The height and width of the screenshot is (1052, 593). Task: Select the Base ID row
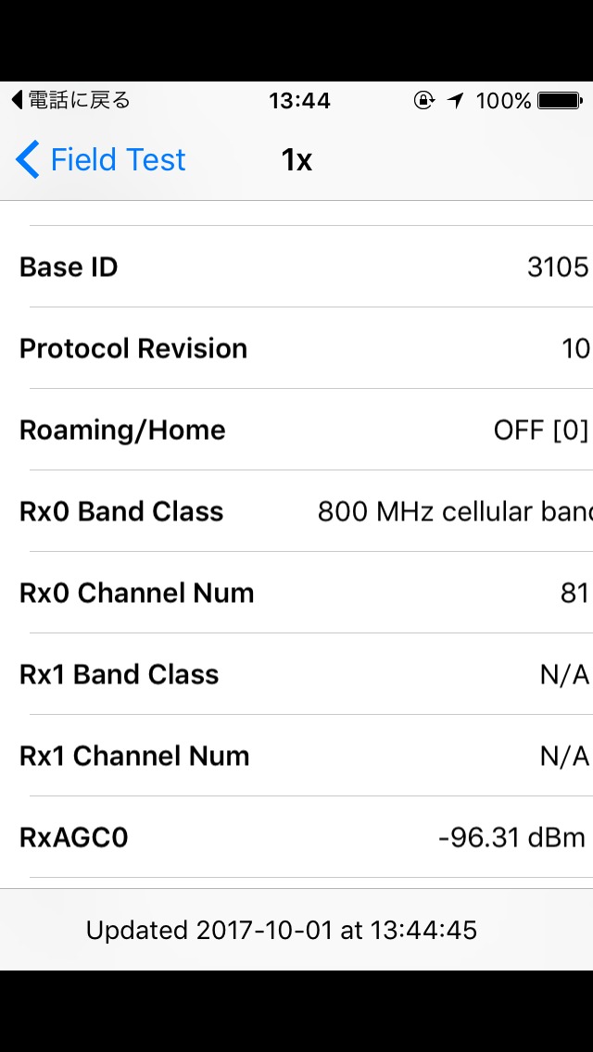(x=296, y=267)
